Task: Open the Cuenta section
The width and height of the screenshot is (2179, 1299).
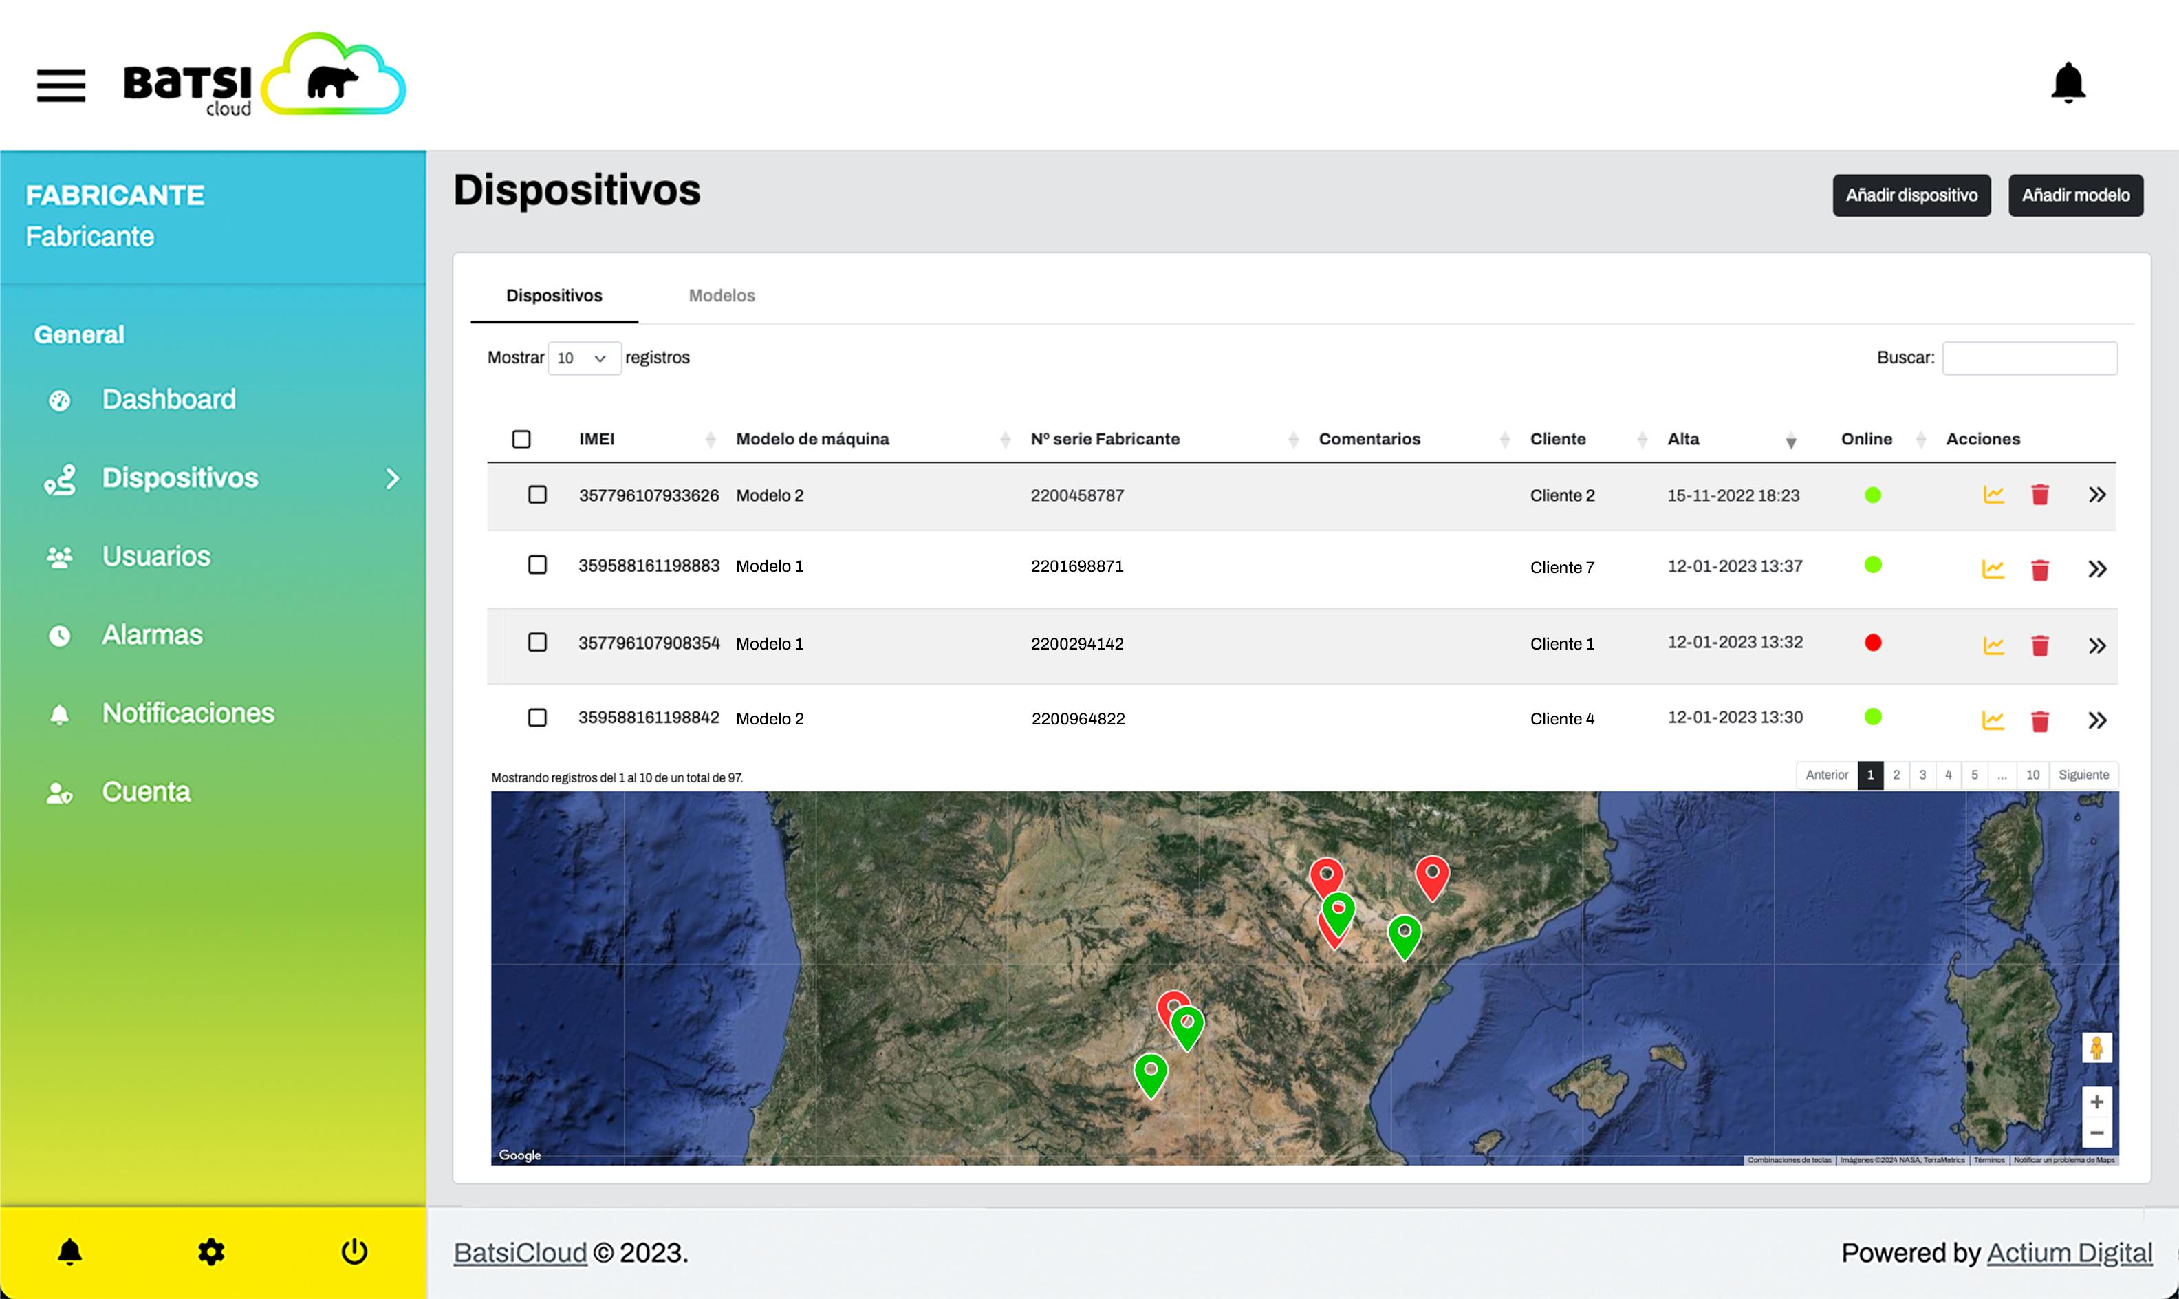Action: tap(145, 791)
